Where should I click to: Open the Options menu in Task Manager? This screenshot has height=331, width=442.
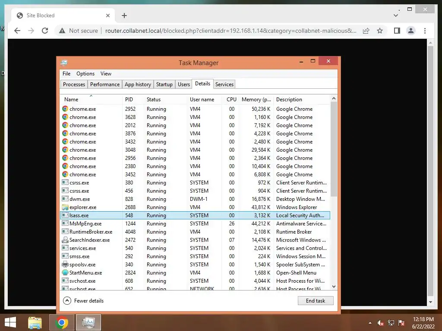[x=85, y=73]
